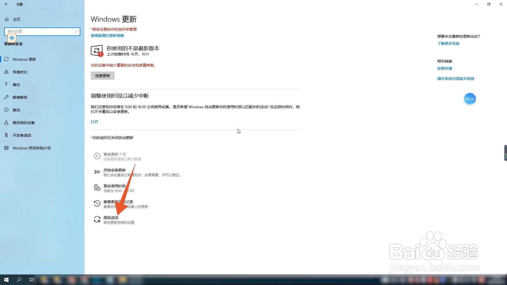This screenshot has height=285, width=507.
Task: Click the 00:20 timer bubble
Action: tap(470, 99)
